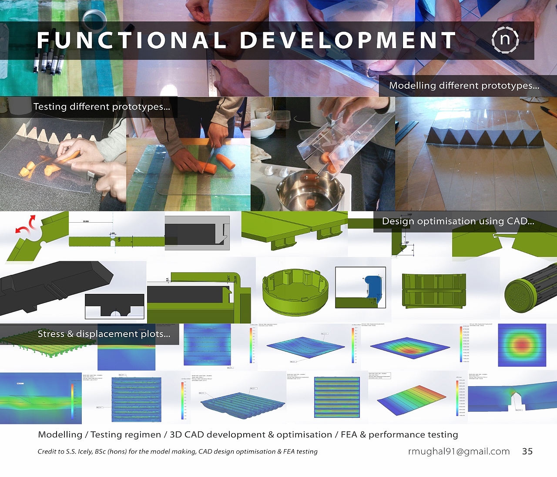Open the blue seal profile inset image
The image size is (557, 477).
(x=360, y=287)
